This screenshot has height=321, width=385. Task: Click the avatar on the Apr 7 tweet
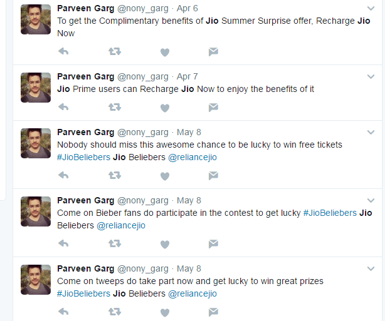point(36,88)
